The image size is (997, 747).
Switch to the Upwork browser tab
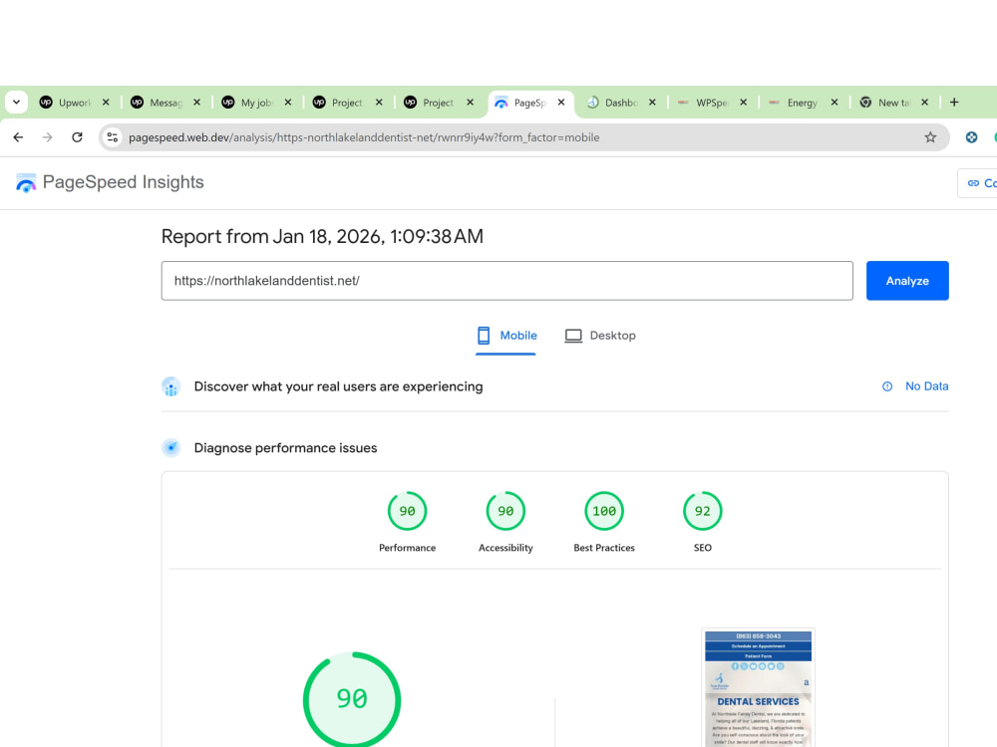click(x=66, y=103)
